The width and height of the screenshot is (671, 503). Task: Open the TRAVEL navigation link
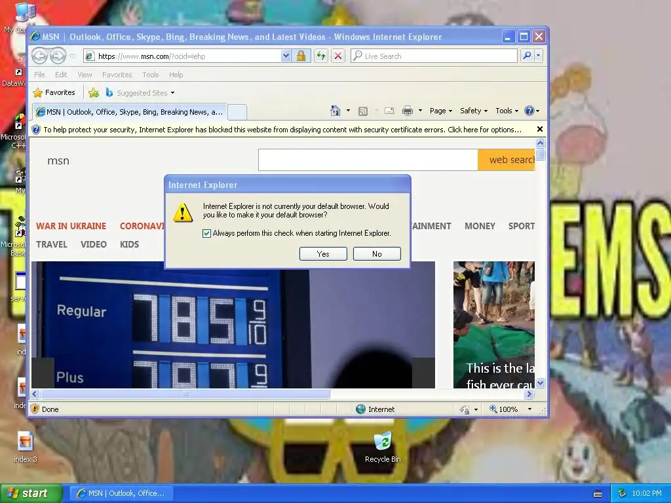tap(51, 244)
